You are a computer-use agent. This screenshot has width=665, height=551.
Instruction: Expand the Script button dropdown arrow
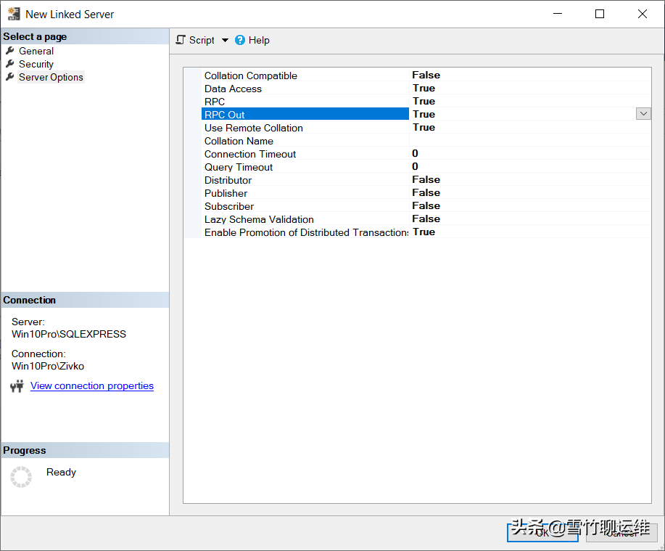click(225, 41)
